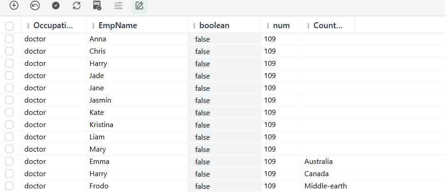Click the Country column header label
This screenshot has height=192, width=445.
tap(328, 25)
